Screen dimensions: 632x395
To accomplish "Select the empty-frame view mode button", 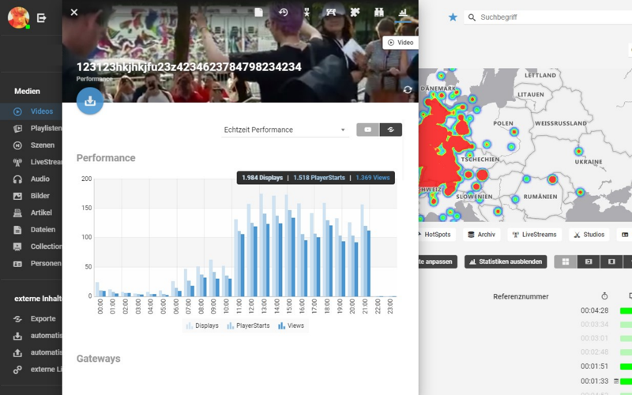I will (611, 261).
